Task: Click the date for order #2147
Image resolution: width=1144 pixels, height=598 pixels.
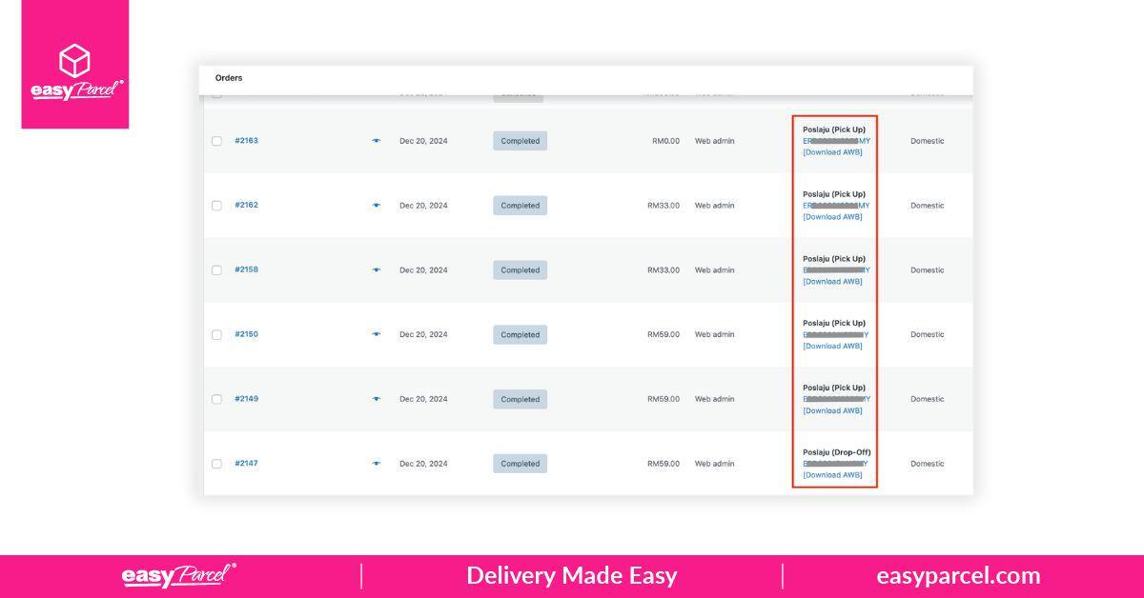Action: tap(423, 464)
